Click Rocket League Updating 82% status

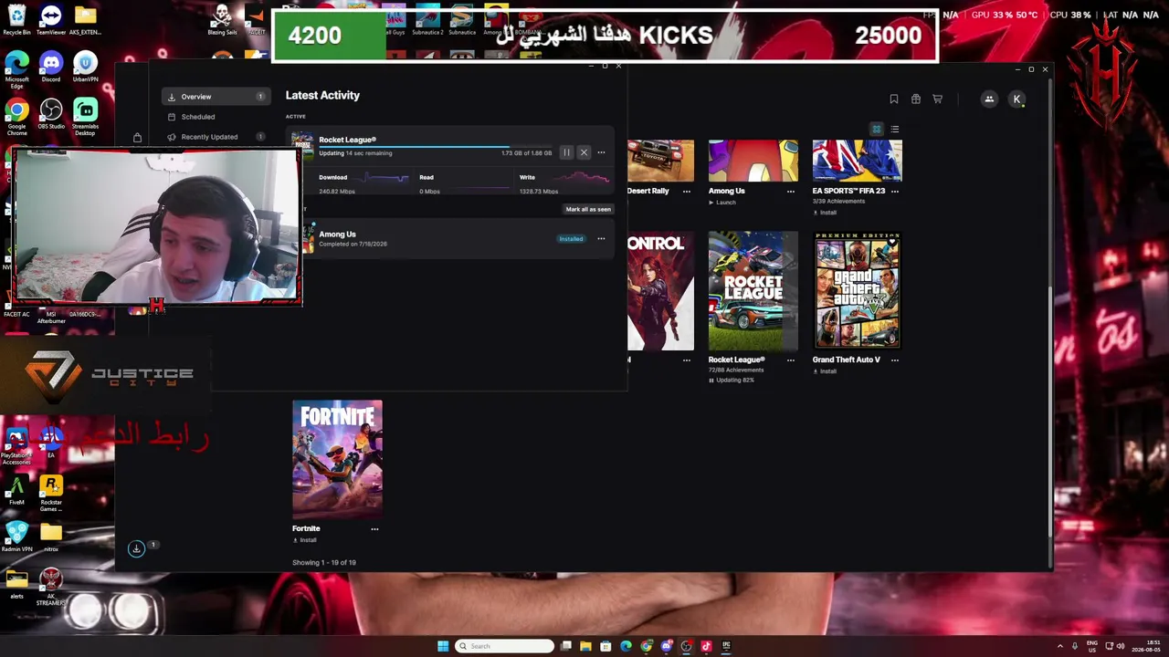coord(732,381)
